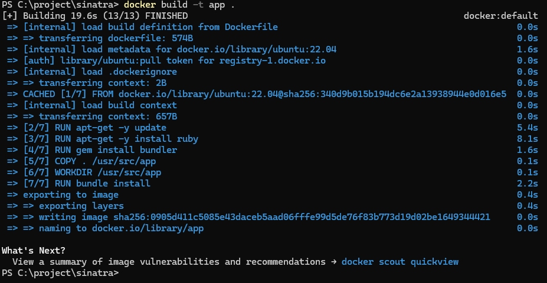The height and width of the screenshot is (283, 547).
Task: Select the load .dockerignore line
Action: [x=108, y=72]
